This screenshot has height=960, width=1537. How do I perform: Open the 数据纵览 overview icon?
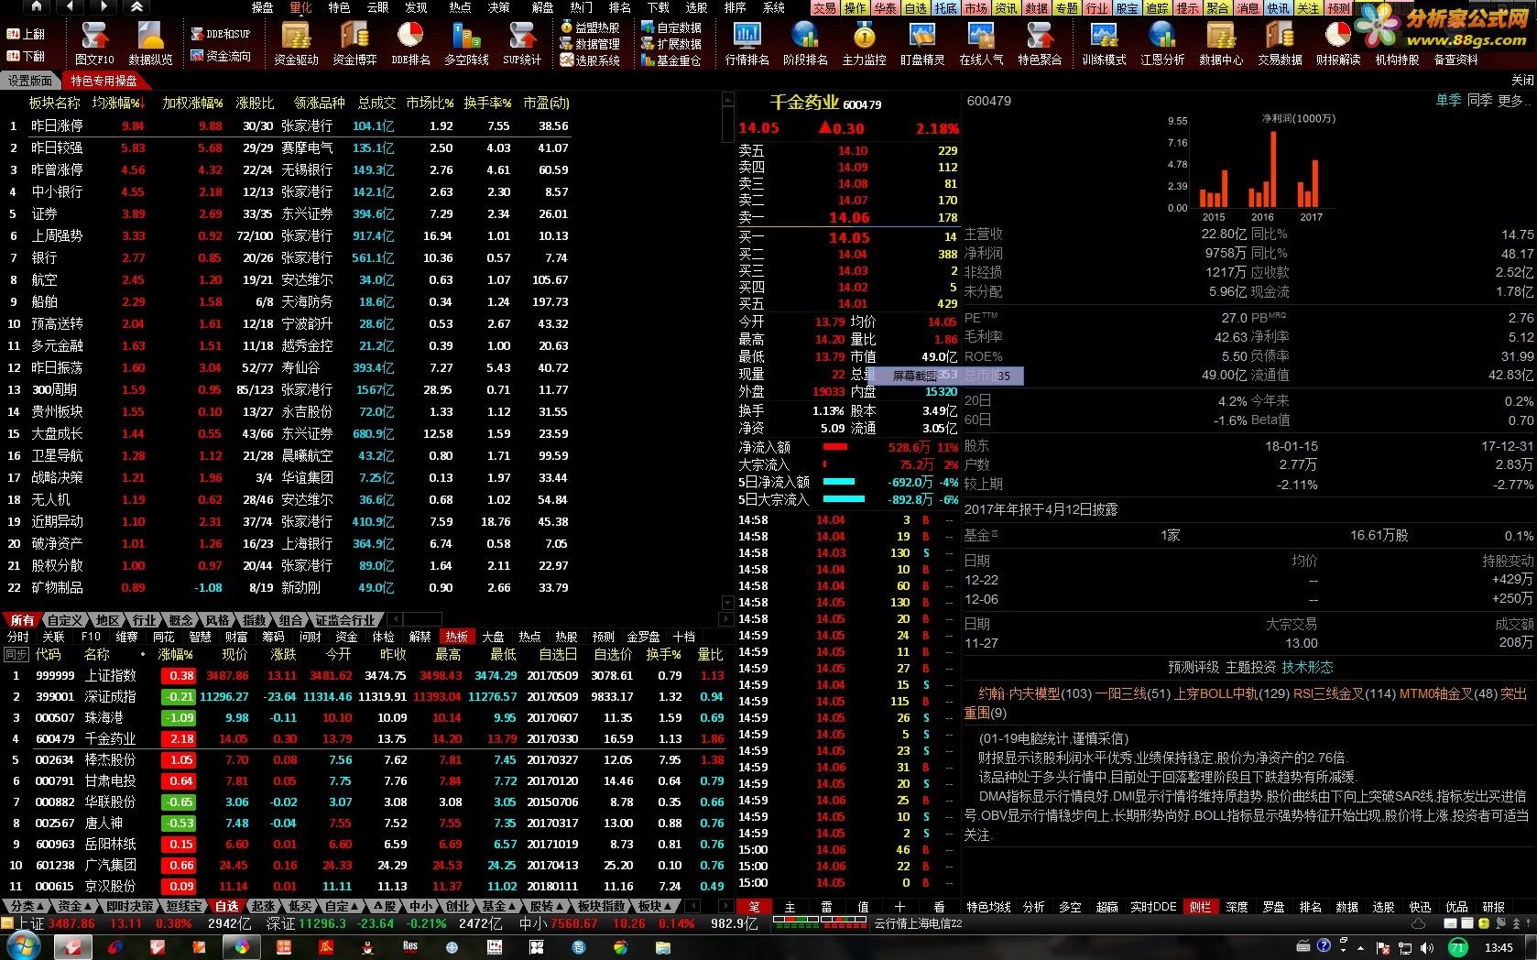pyautogui.click(x=150, y=43)
